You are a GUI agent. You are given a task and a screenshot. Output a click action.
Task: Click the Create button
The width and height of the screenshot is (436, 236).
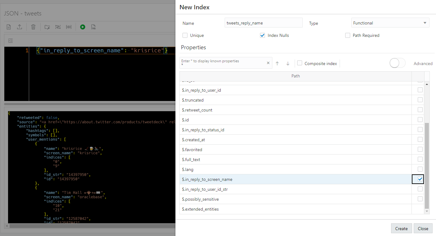(401, 229)
